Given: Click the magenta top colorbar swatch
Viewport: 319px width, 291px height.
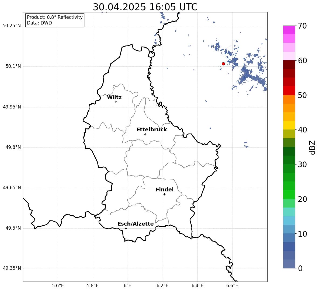Looking at the screenshot, I should pyautogui.click(x=289, y=30).
